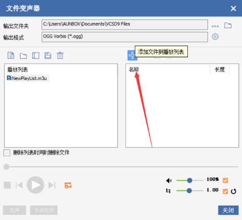Viewport: 242px width, 220px height.
Task: Browse output folder via three dots
Action: point(215,26)
